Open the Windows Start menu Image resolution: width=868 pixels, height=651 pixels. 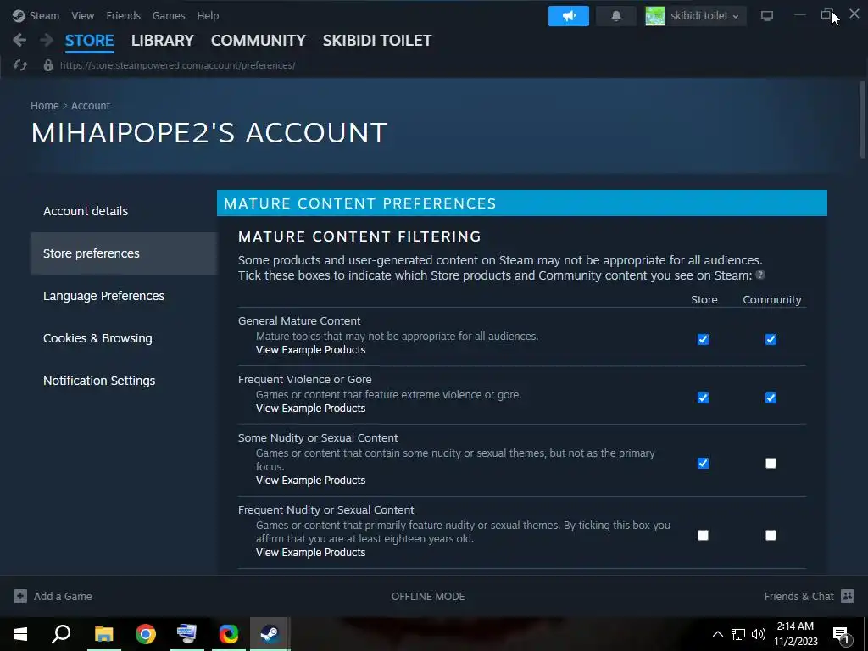(20, 634)
